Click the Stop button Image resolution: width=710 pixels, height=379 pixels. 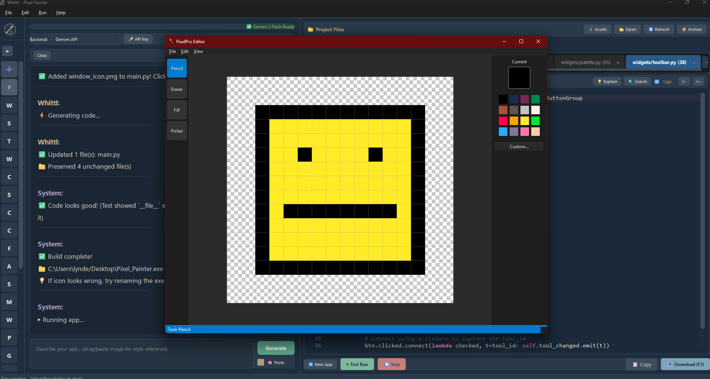[x=392, y=364]
